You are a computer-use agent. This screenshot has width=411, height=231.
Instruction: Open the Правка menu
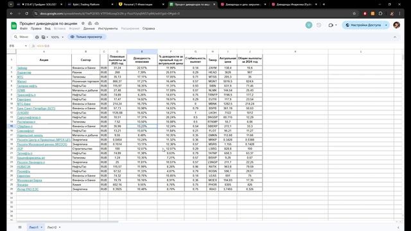tap(36, 28)
